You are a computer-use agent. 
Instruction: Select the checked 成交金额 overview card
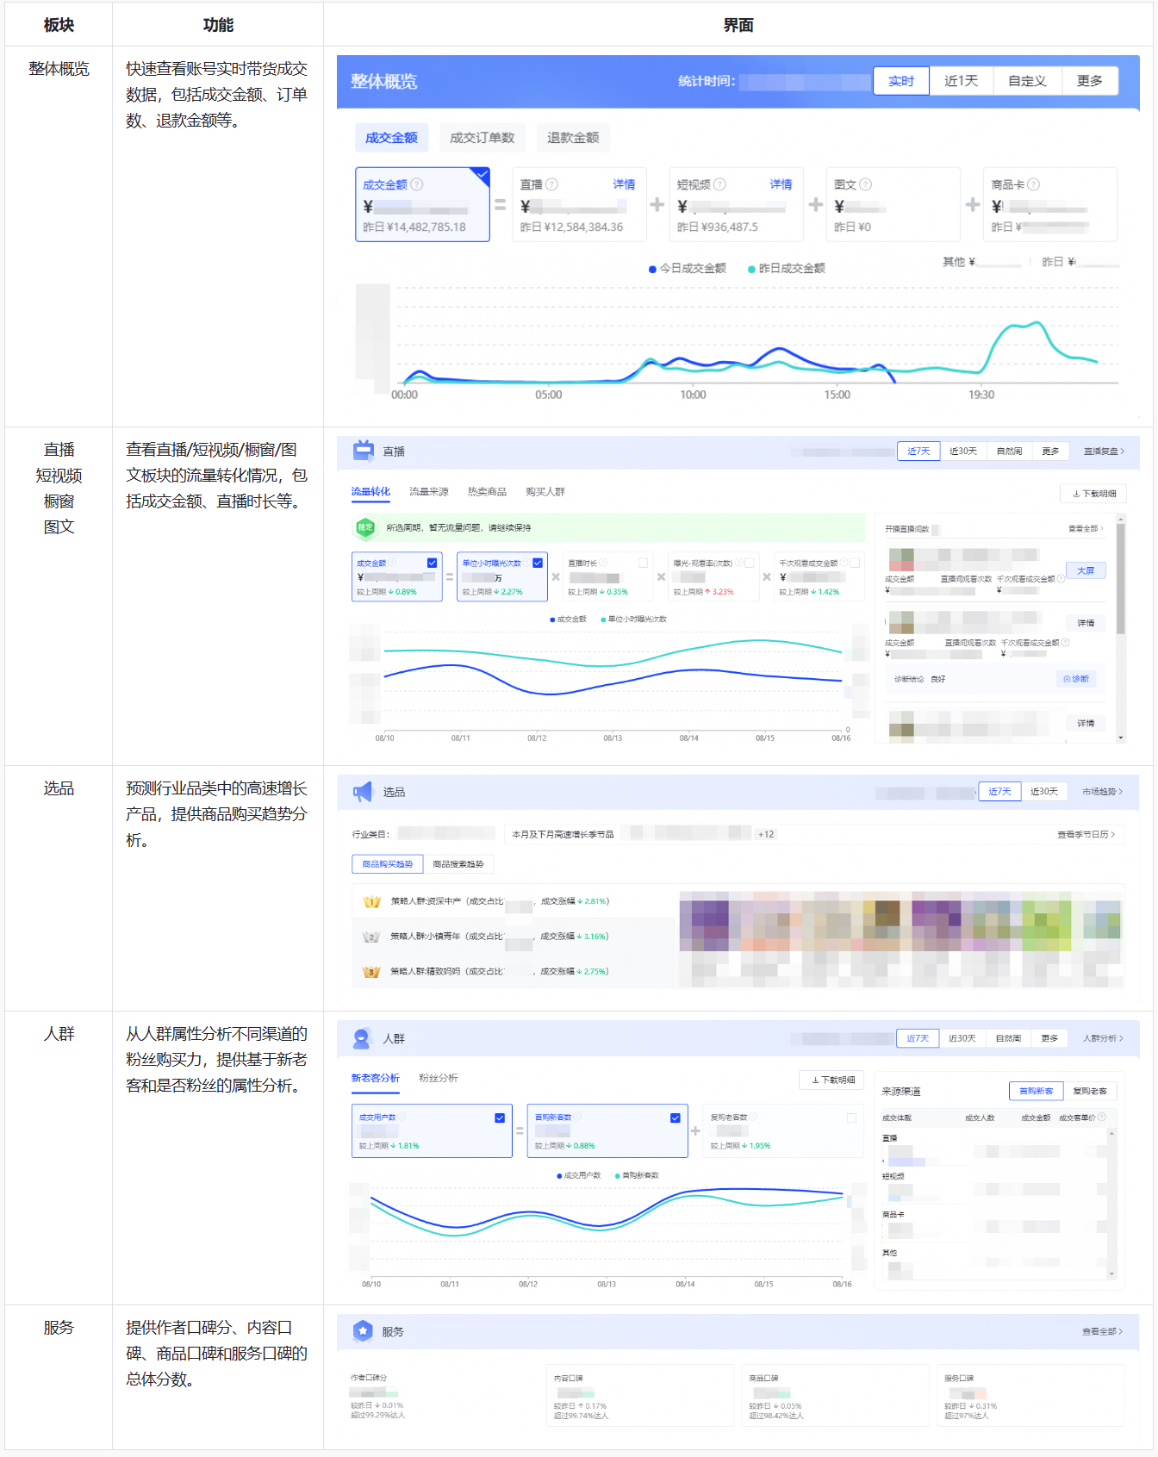[422, 204]
